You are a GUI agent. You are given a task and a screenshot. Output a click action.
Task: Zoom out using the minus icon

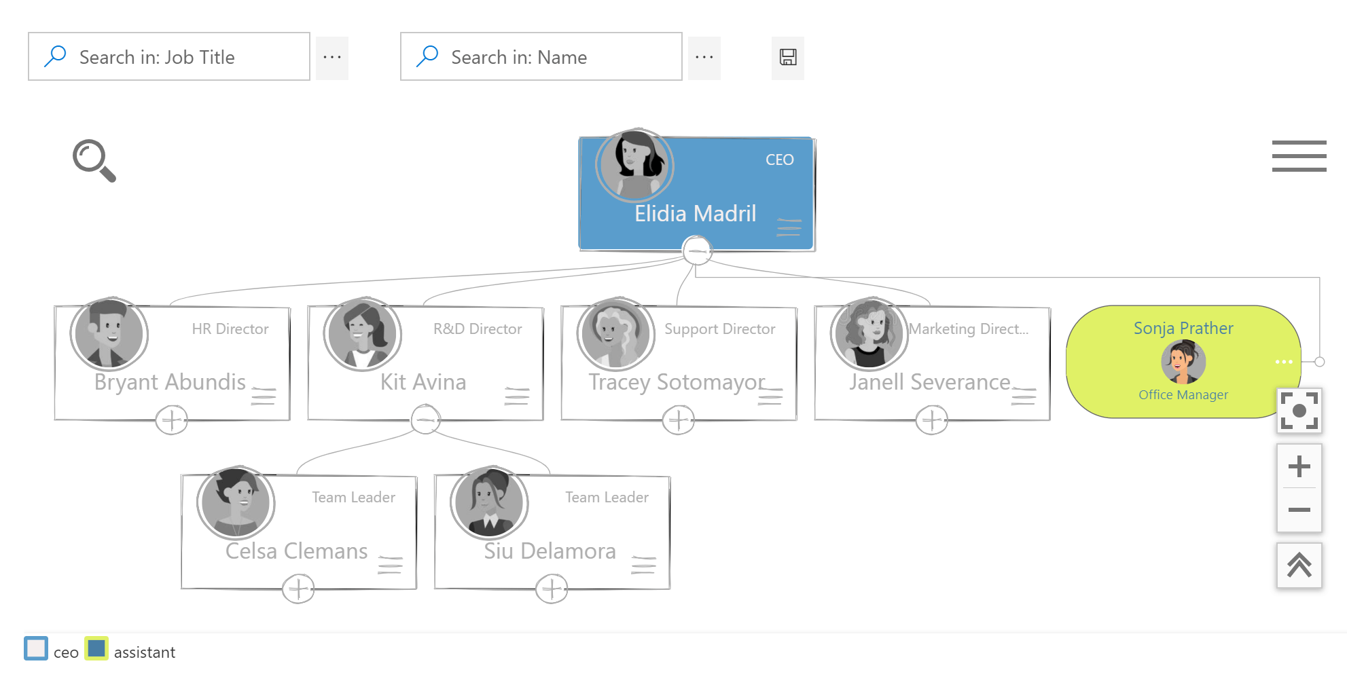coord(1299,510)
